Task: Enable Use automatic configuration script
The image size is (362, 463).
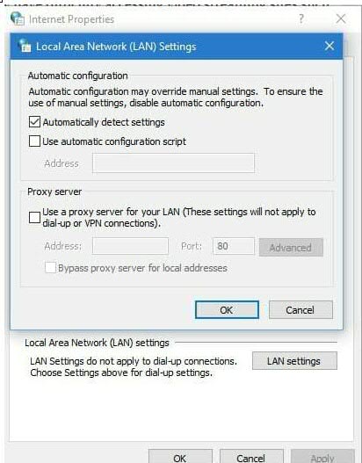Action: click(34, 141)
